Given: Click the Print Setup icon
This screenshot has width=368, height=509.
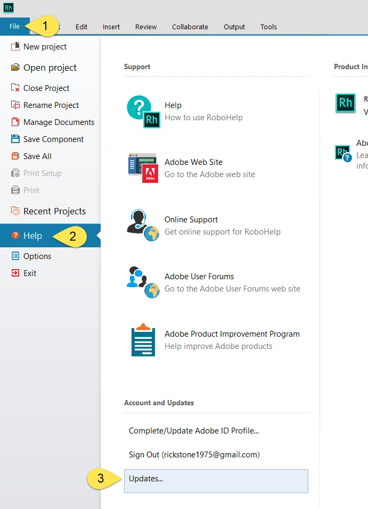Looking at the screenshot, I should (15, 173).
